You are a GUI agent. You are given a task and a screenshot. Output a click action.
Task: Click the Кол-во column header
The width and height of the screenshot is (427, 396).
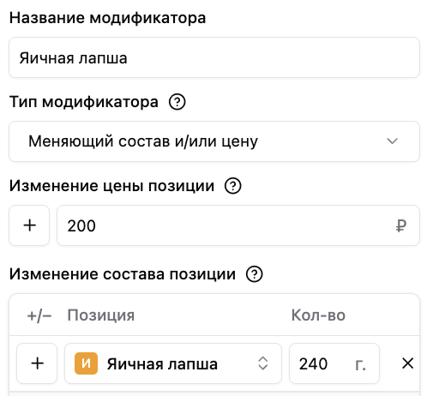coord(318,315)
